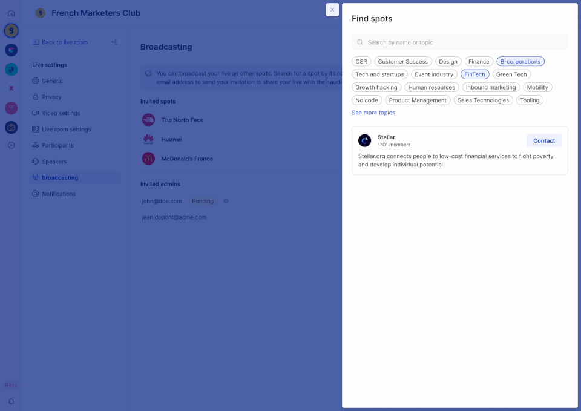Collapse the settings sidebar panel icon
Viewport: 581px width, 411px height.
tap(114, 42)
